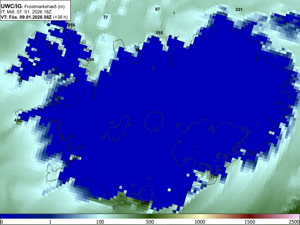Click the colorbar label 500
This screenshot has height=225, width=300.
(x=150, y=222)
